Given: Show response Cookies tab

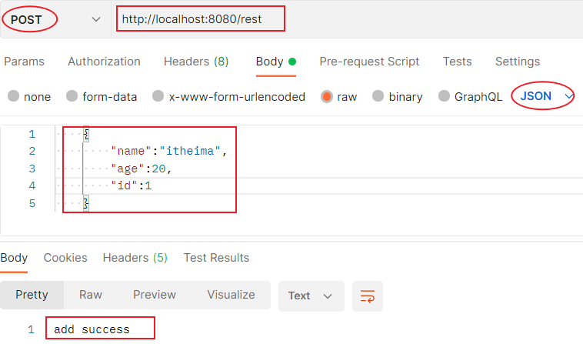Looking at the screenshot, I should pos(65,258).
